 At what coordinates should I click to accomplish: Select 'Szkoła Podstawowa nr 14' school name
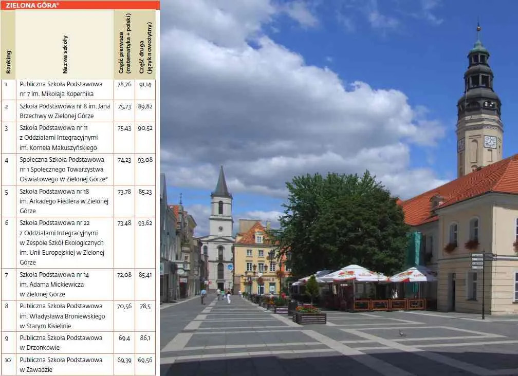54,275
